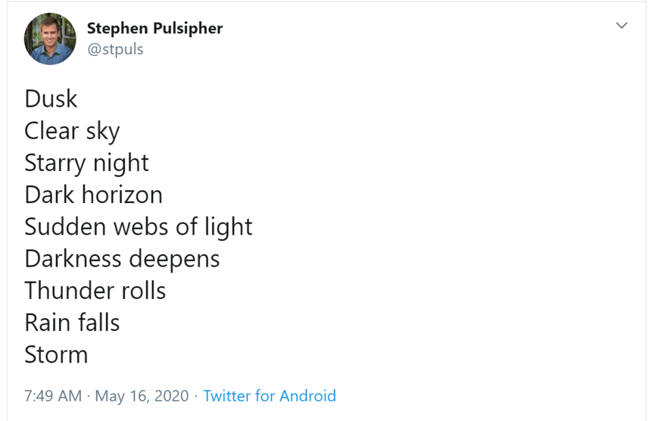Click the word "Dusk" in the tweet
Image resolution: width=658 pixels, height=421 pixels.
point(51,99)
